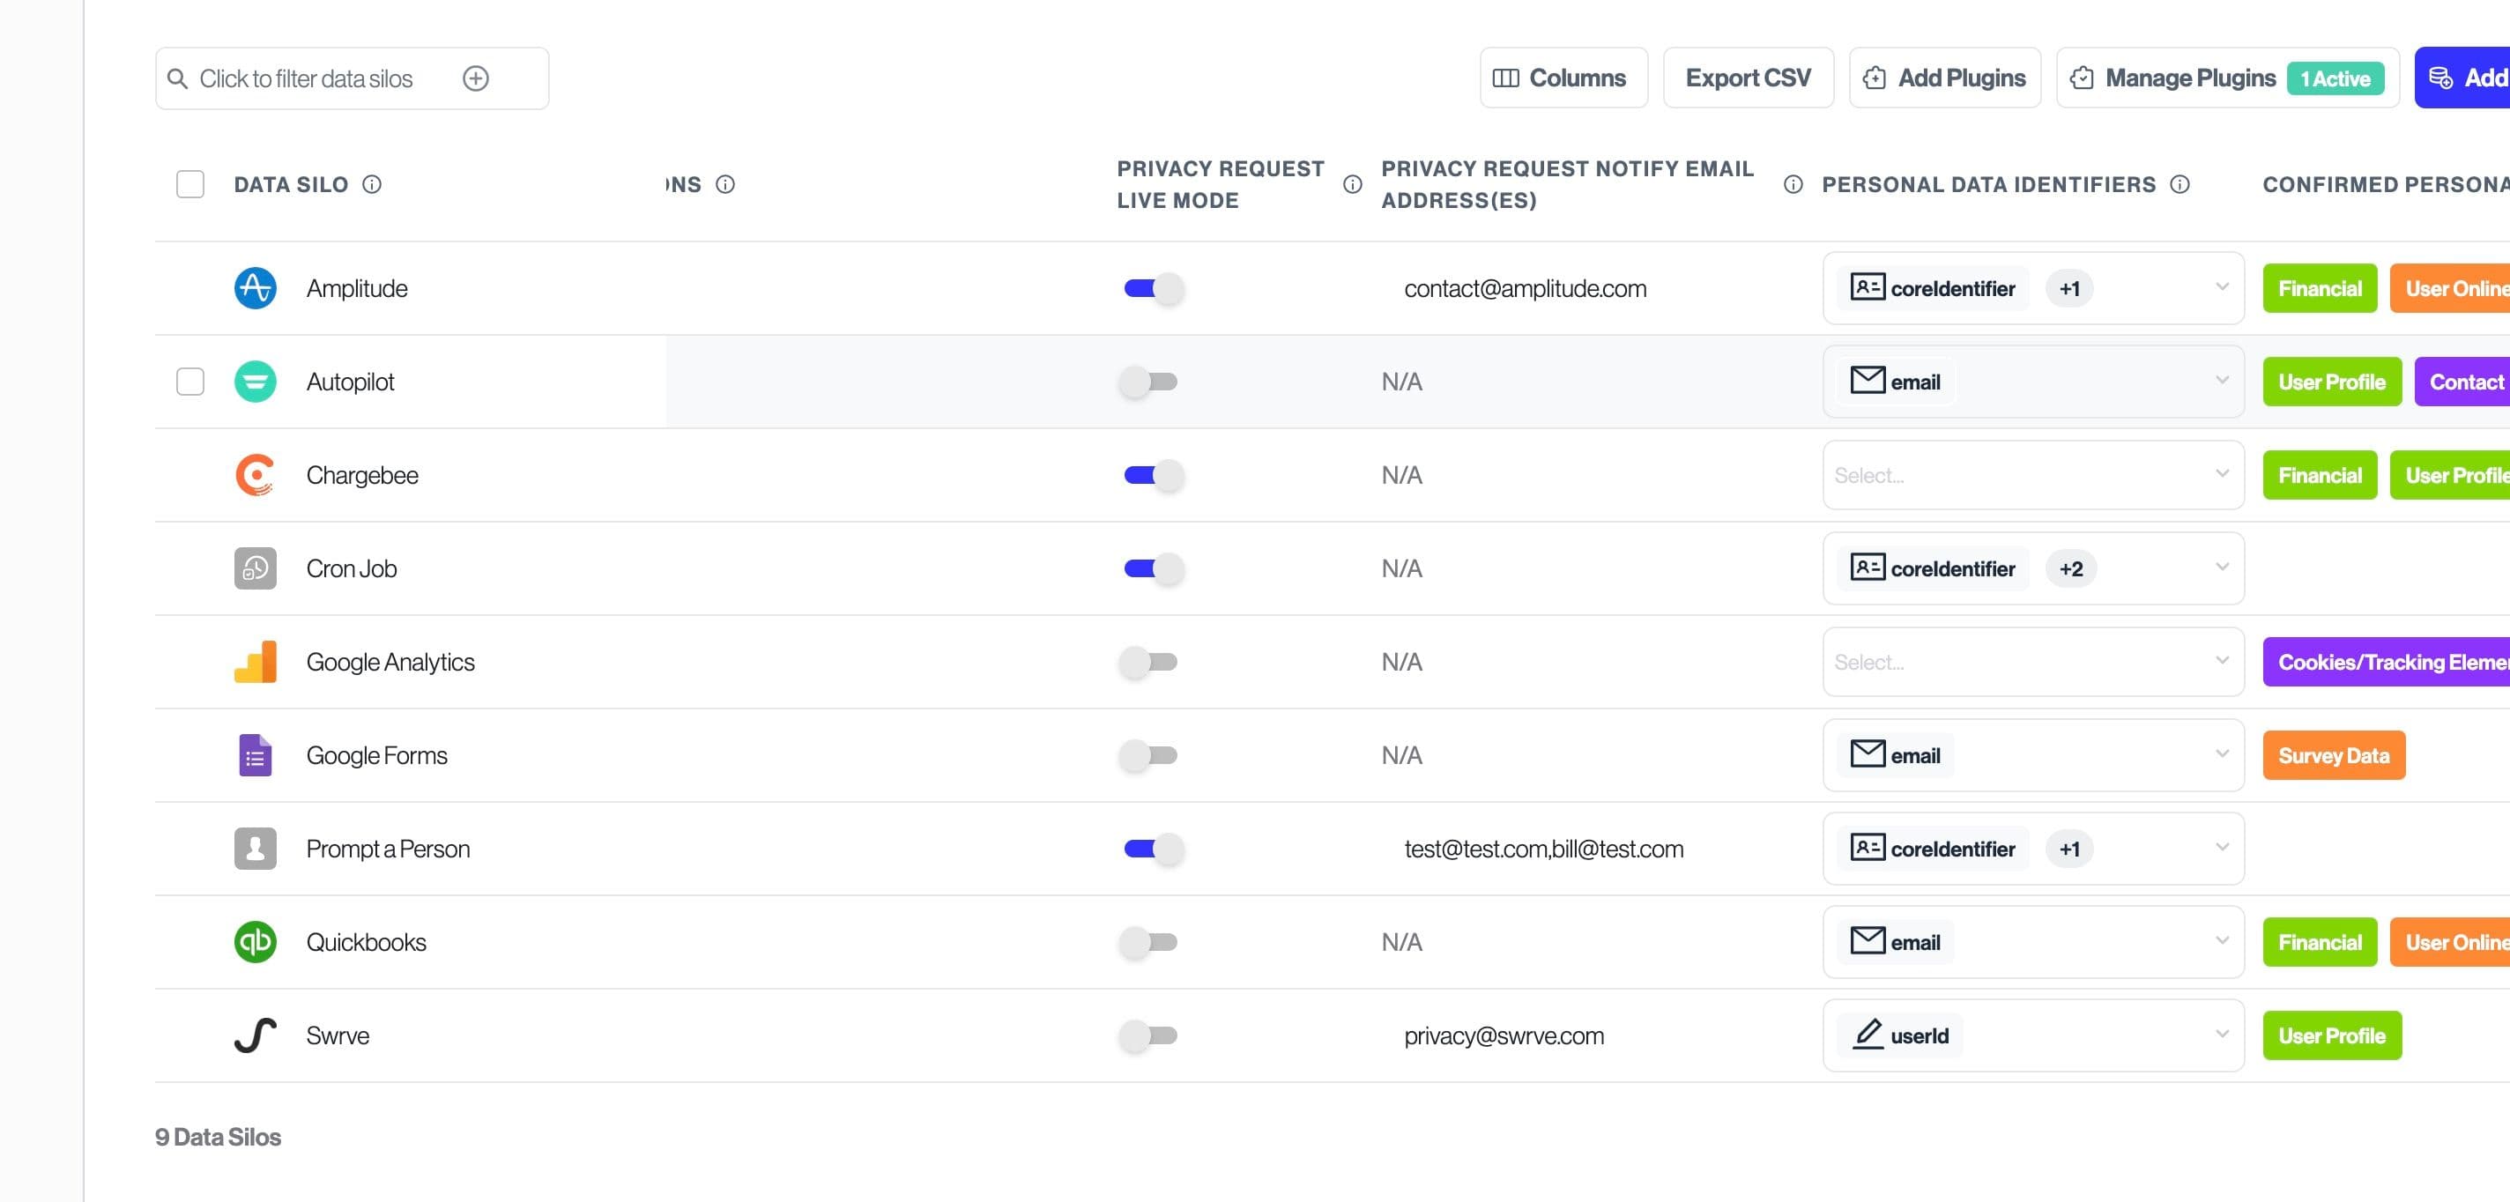Viewport: 2510px width, 1202px height.
Task: Click the Amplitude logo icon
Action: pyautogui.click(x=256, y=288)
